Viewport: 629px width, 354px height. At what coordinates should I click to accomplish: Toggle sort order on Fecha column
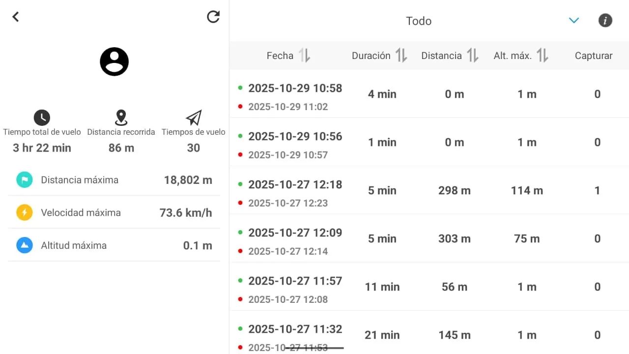[305, 56]
